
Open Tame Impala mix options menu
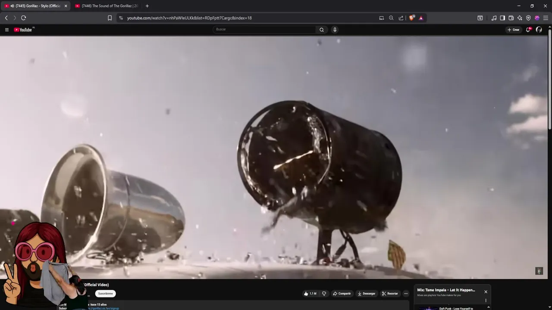coord(486,301)
